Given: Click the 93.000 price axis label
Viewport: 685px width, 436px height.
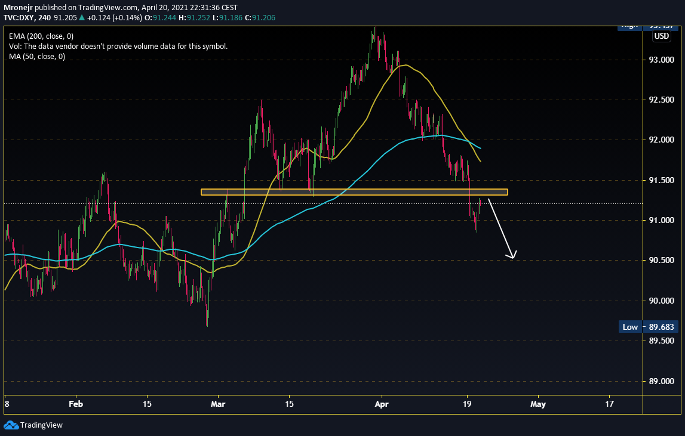Looking at the screenshot, I should [661, 60].
